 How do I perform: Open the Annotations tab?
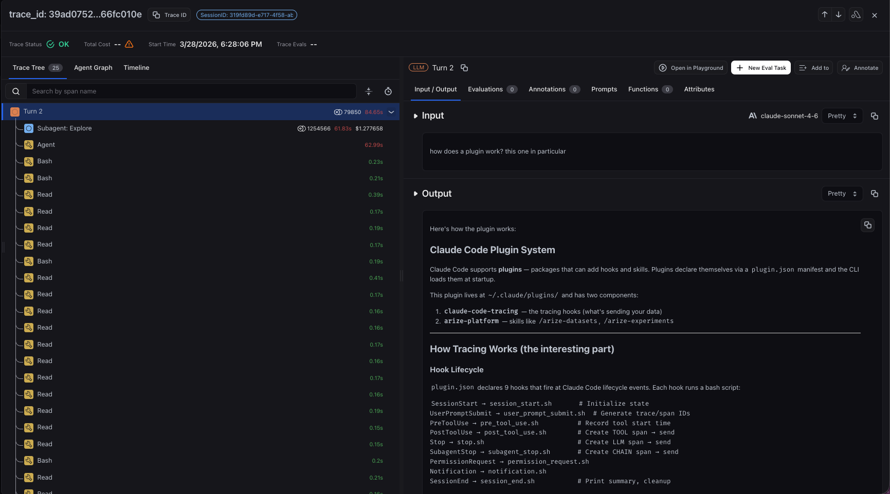(554, 89)
